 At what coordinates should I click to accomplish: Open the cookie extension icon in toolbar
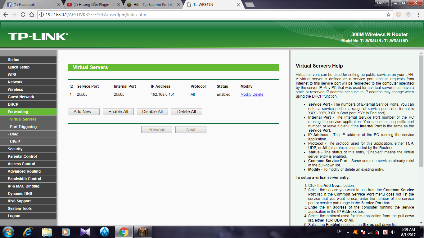pyautogui.click(x=399, y=15)
